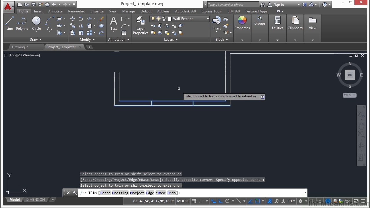Toggle the layer on/off lightbulb for Wall-Exterior

[x=153, y=19]
